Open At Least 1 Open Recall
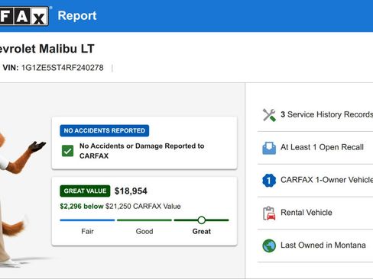Viewport: 373px width, 279px height. point(322,147)
